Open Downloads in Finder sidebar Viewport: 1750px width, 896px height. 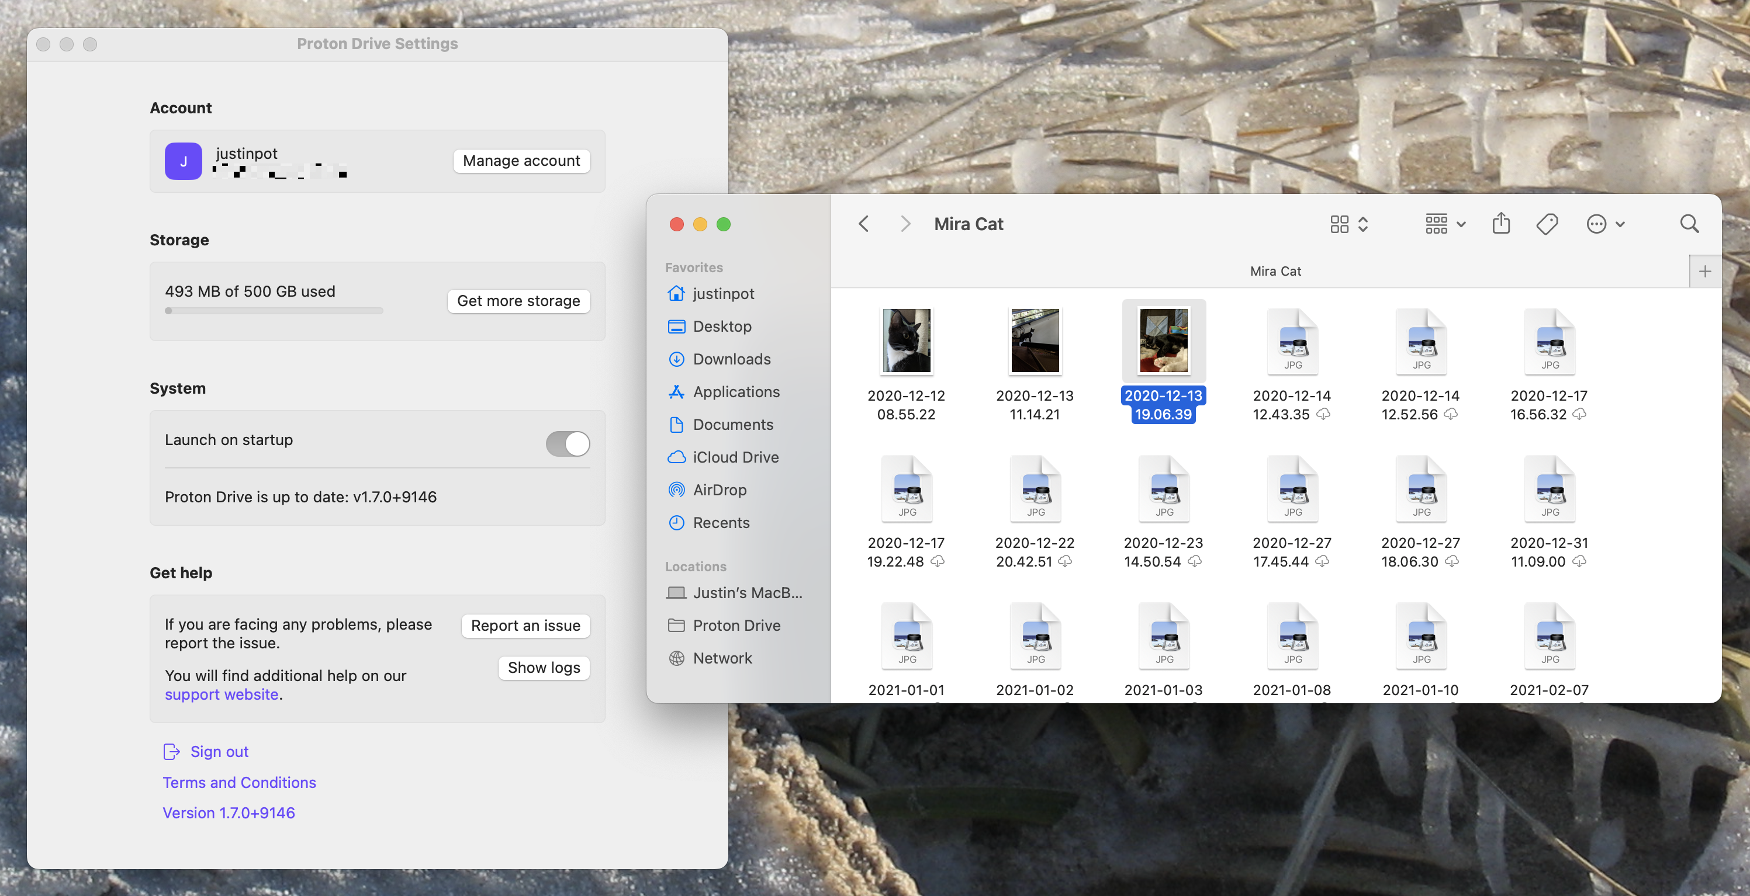[x=719, y=359]
